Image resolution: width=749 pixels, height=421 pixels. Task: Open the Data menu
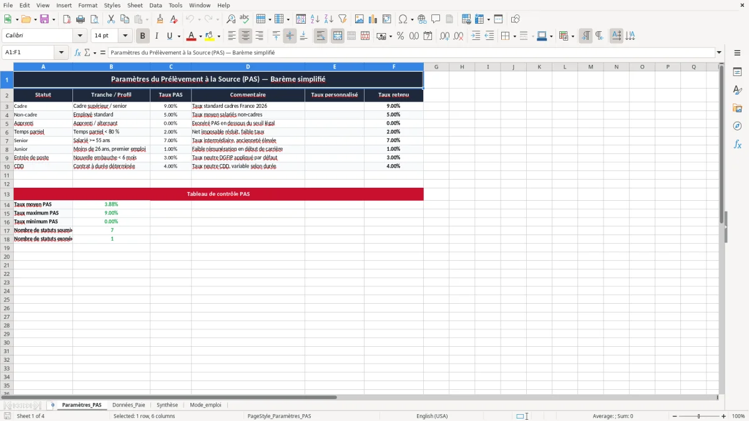tap(155, 5)
